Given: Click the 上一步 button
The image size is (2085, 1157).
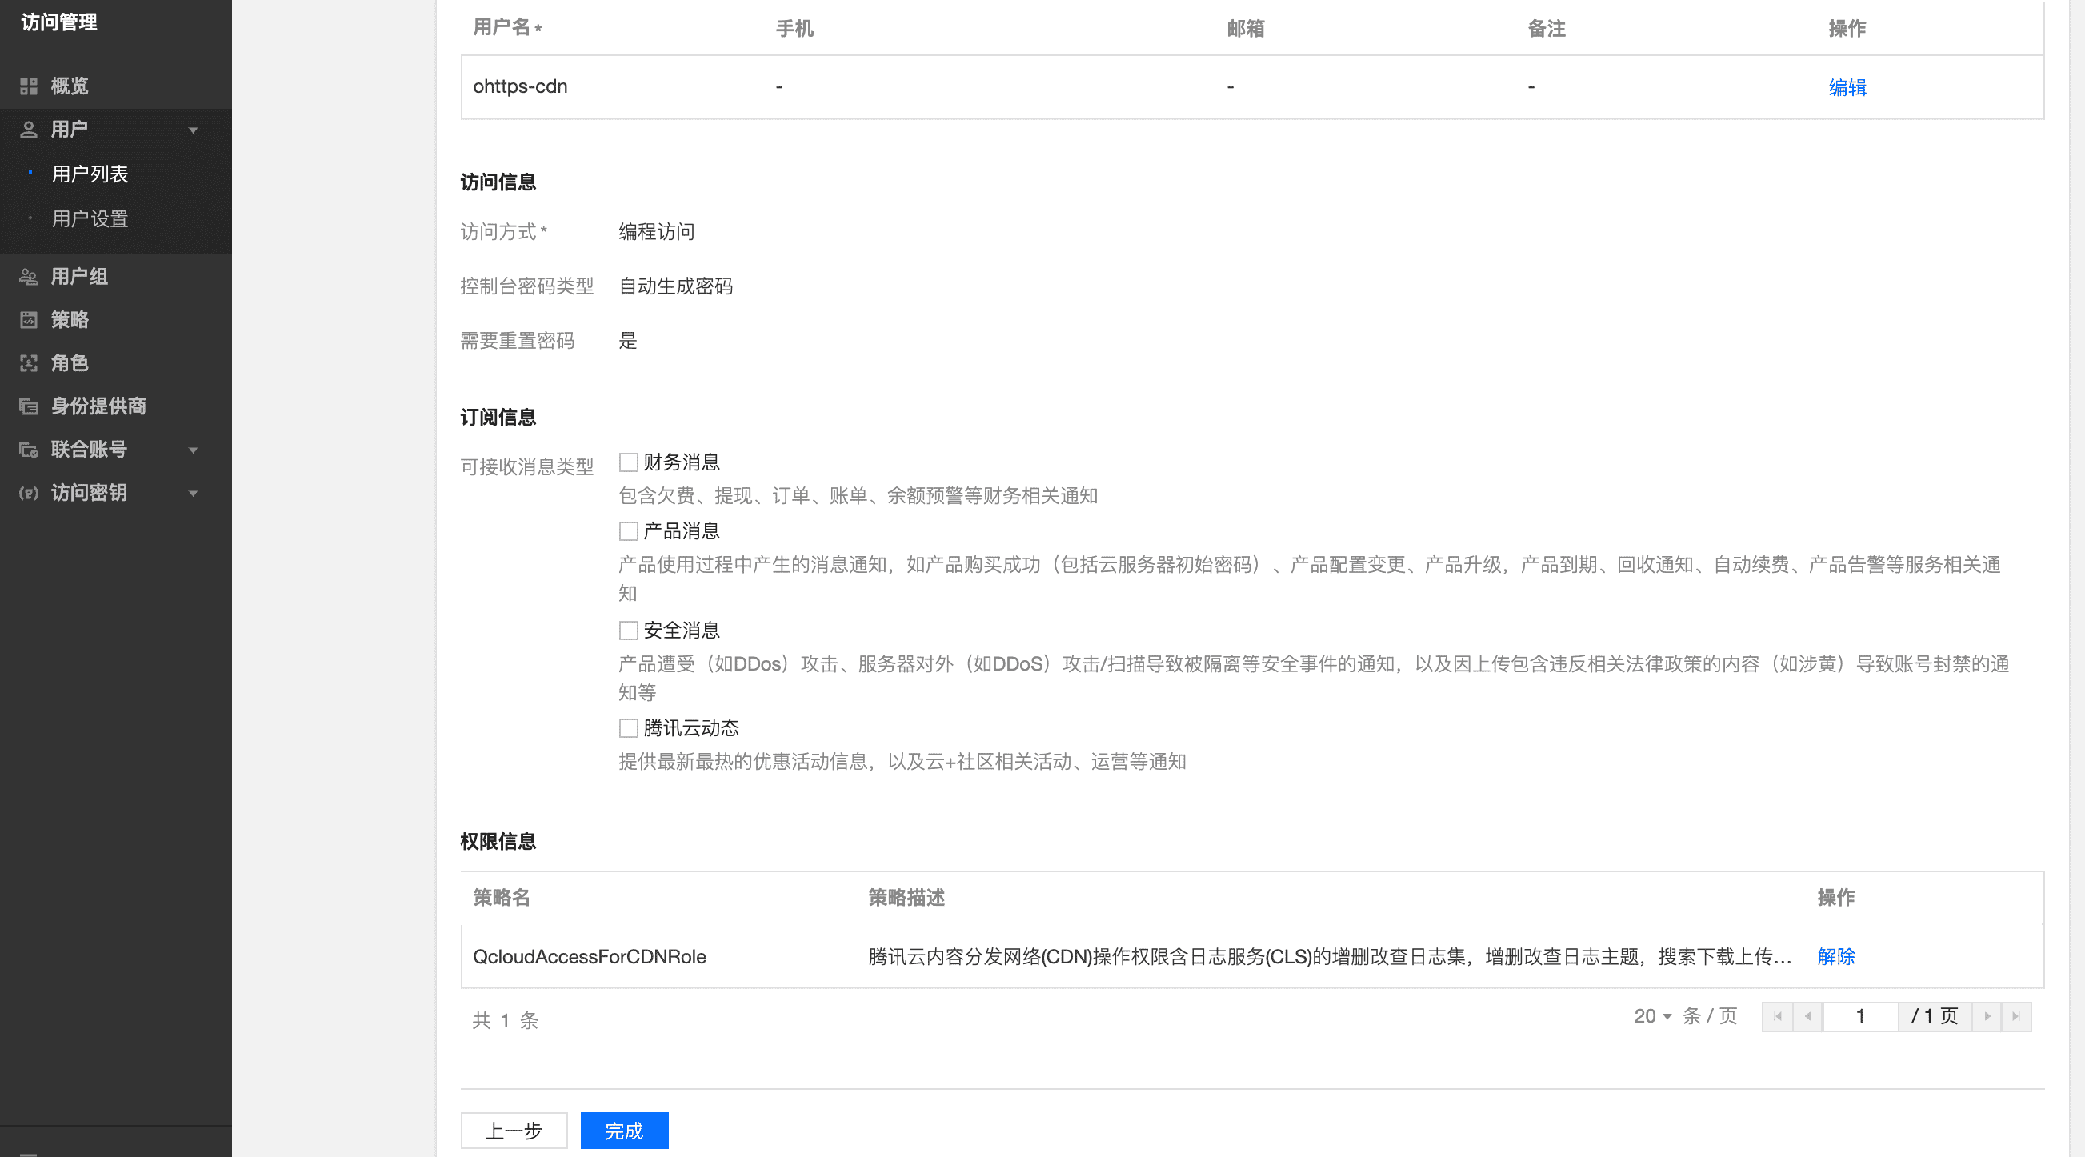Looking at the screenshot, I should tap(514, 1131).
